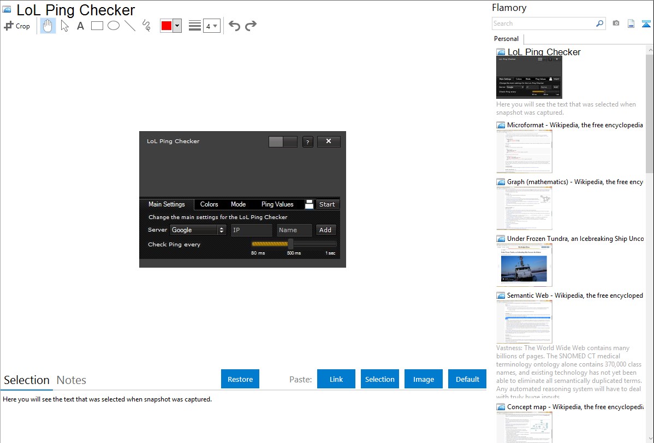The height and width of the screenshot is (443, 654).
Task: Choose the freehand scribble tool
Action: coord(146,26)
